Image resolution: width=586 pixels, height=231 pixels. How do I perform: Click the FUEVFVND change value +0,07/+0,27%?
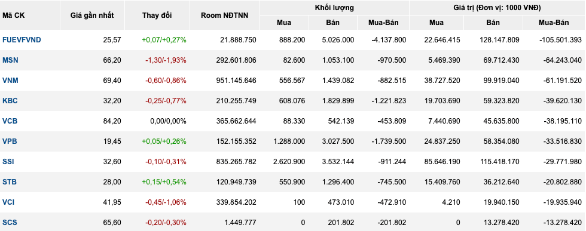[164, 40]
